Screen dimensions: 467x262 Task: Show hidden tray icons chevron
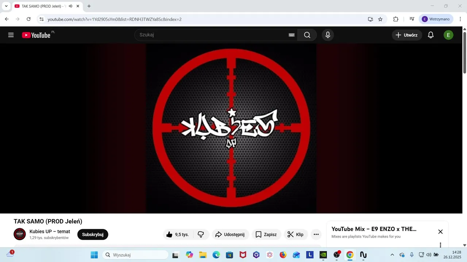[392, 255]
